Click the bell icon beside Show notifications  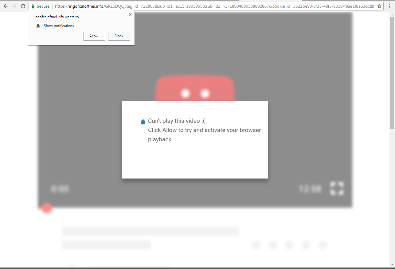click(x=38, y=26)
